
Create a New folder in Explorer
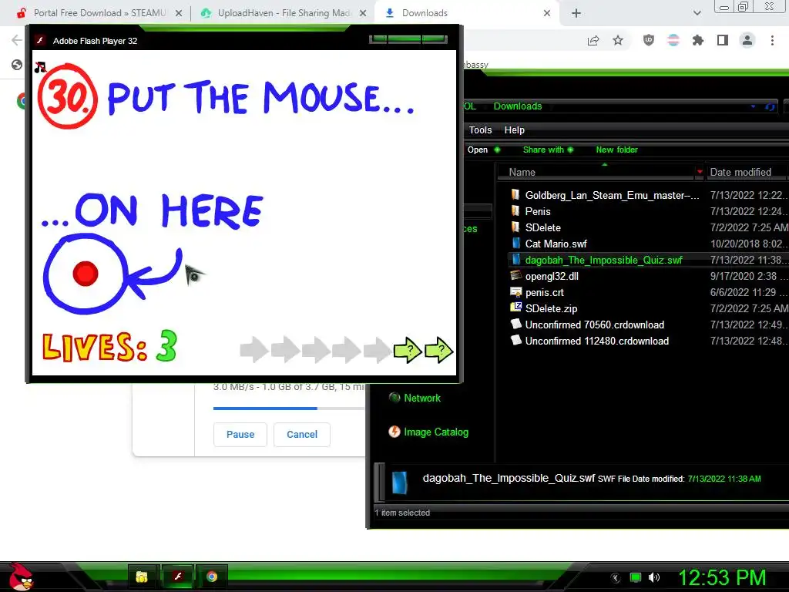616,150
